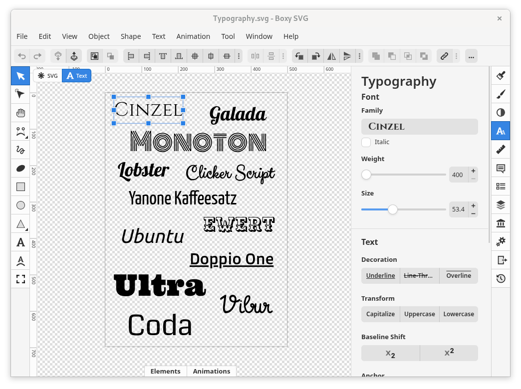Toggle Underline text decoration
Image resolution: width=521 pixels, height=389 pixels.
[380, 276]
